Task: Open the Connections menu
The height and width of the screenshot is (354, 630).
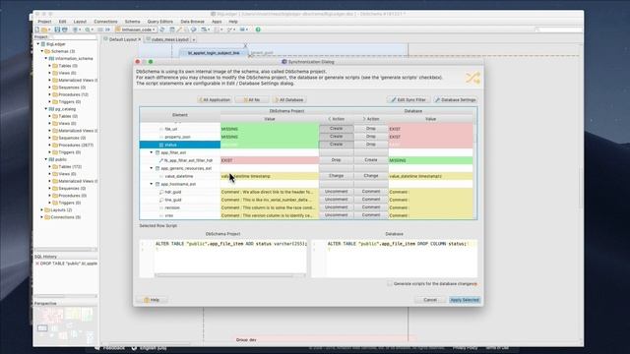Action: (x=105, y=22)
